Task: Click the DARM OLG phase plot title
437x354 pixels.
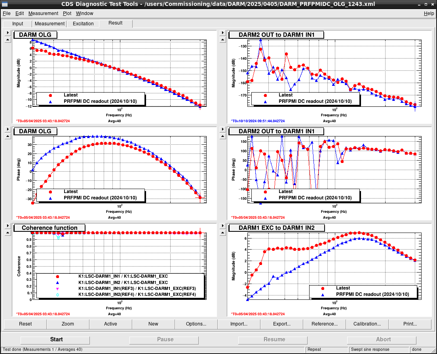Action: coord(35,131)
